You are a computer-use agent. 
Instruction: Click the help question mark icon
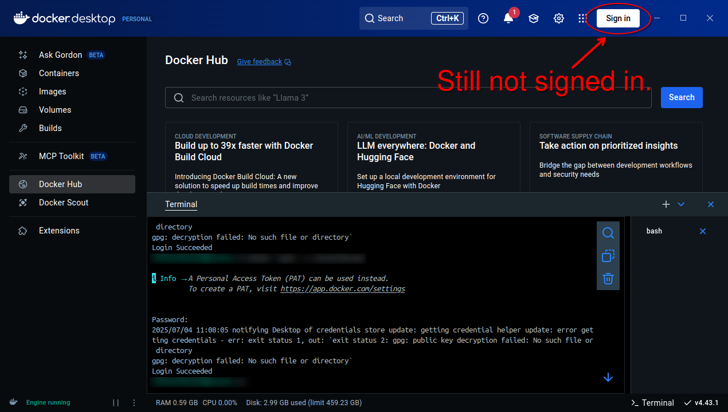(483, 18)
